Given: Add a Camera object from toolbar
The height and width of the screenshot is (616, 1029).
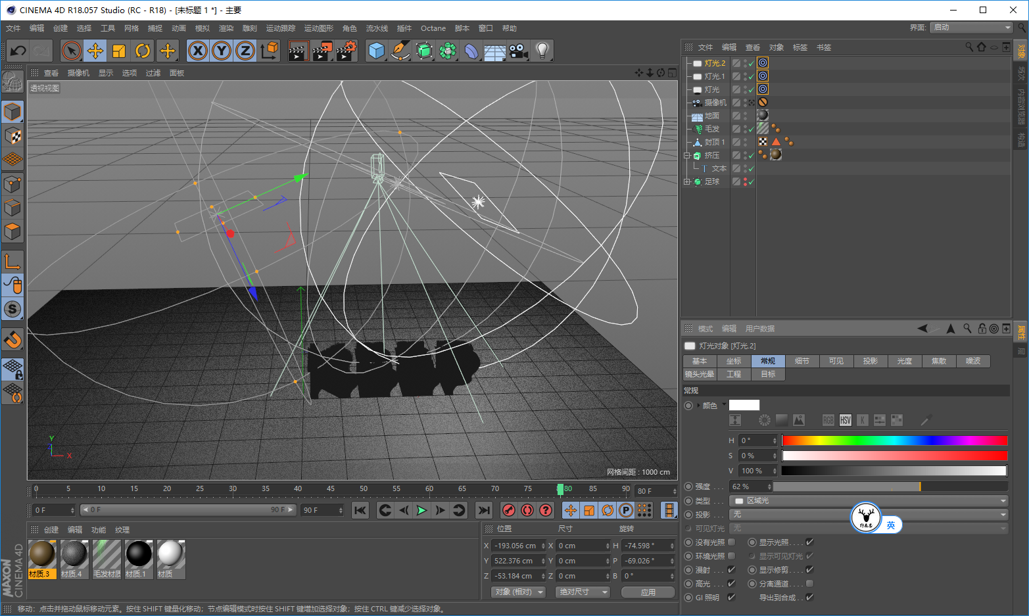Looking at the screenshot, I should click(519, 51).
